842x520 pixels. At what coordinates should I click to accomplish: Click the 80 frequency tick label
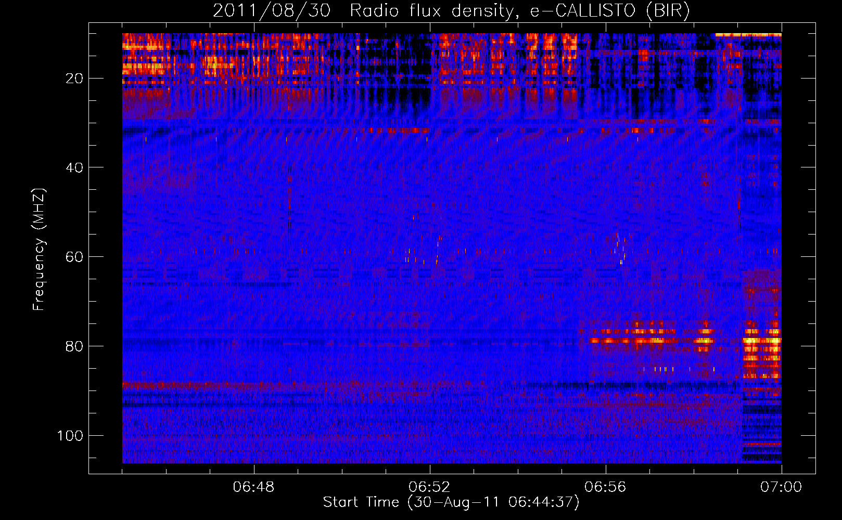75,346
